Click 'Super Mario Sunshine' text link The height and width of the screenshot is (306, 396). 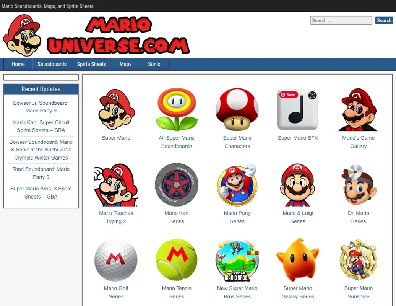(x=359, y=292)
